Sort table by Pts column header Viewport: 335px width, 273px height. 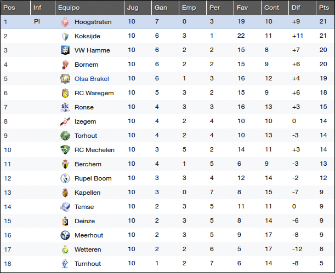point(325,8)
